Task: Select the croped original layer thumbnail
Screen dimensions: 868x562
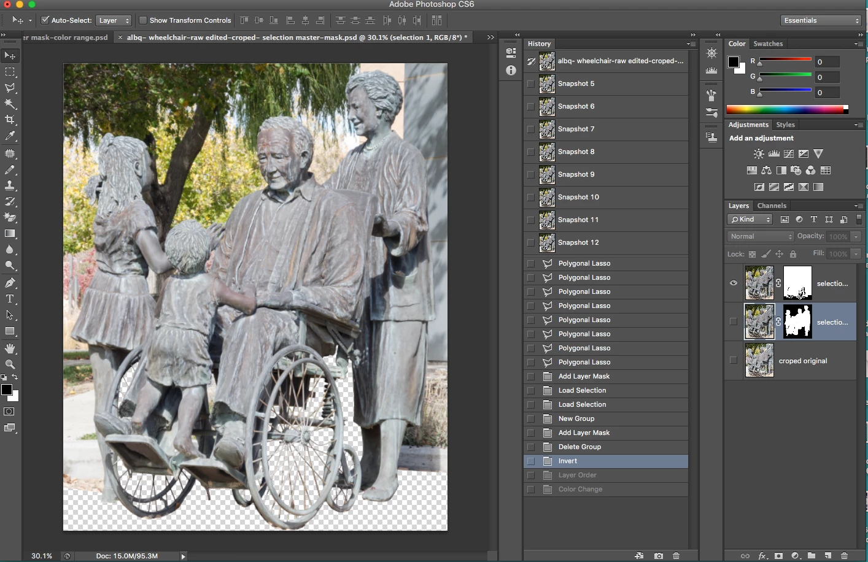Action: coord(759,360)
